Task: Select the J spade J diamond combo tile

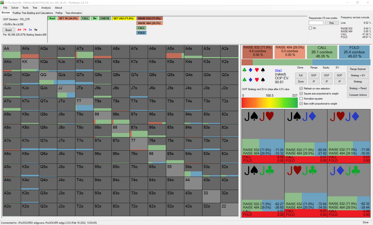Action: pos(306,136)
